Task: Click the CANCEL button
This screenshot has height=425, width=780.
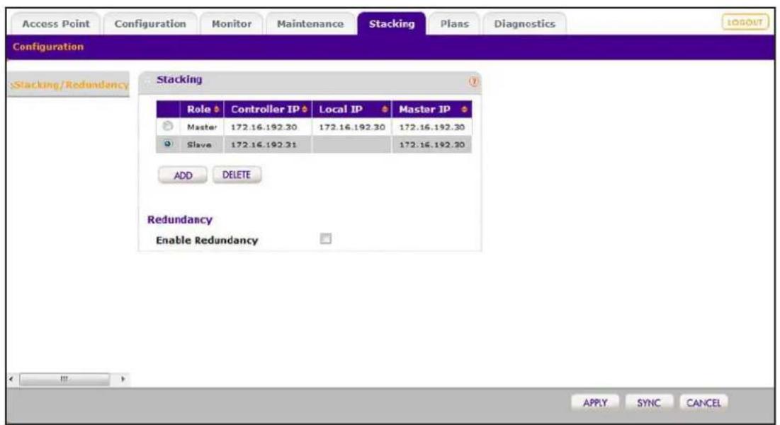Action: point(703,402)
